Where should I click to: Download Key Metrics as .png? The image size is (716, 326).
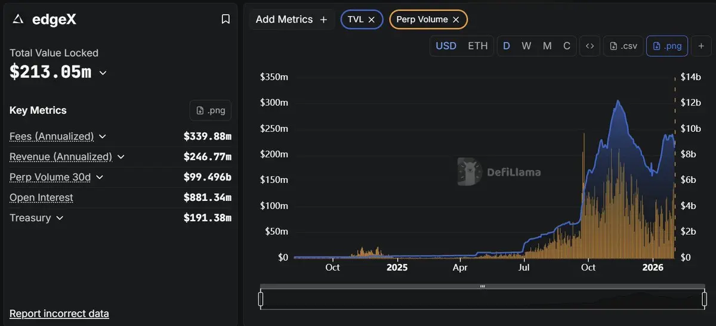(x=211, y=110)
